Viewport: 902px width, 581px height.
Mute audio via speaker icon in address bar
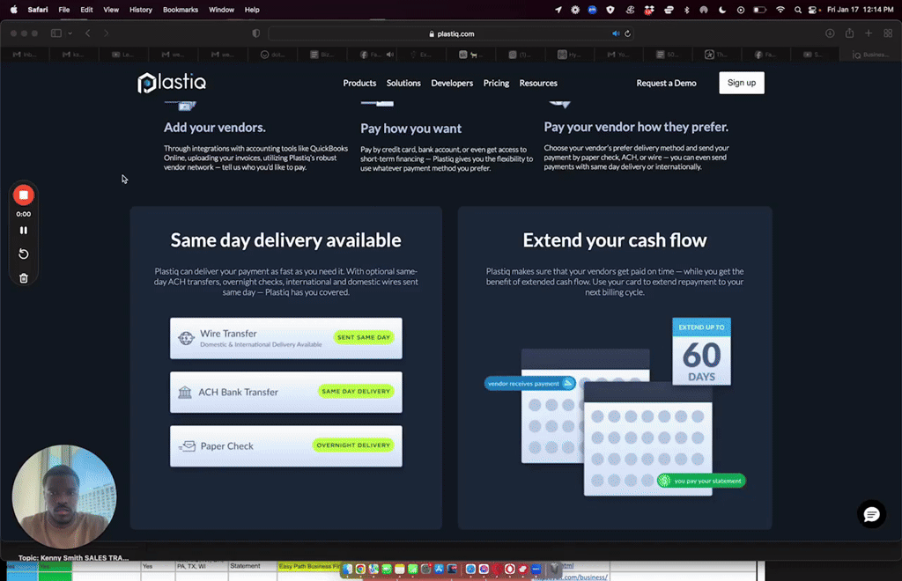tap(616, 33)
